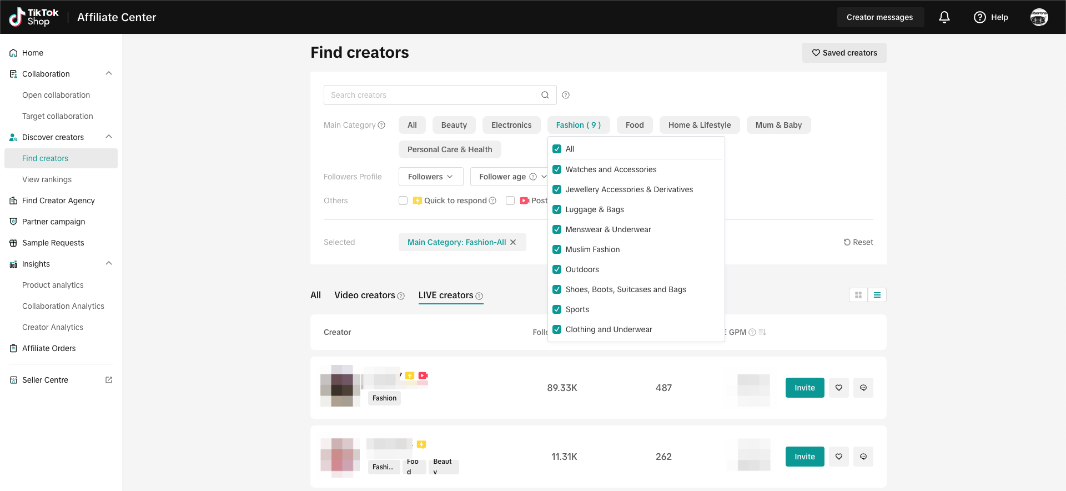
Task: Sort by GPM column icon
Action: [x=762, y=332]
